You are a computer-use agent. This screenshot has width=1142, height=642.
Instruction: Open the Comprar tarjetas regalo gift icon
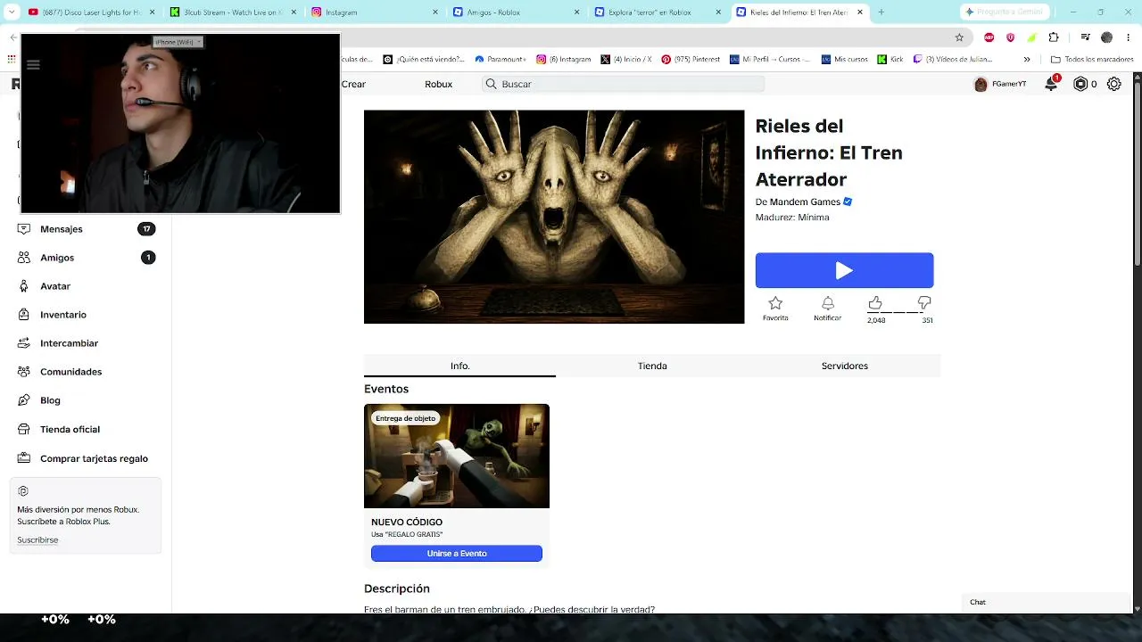point(23,458)
